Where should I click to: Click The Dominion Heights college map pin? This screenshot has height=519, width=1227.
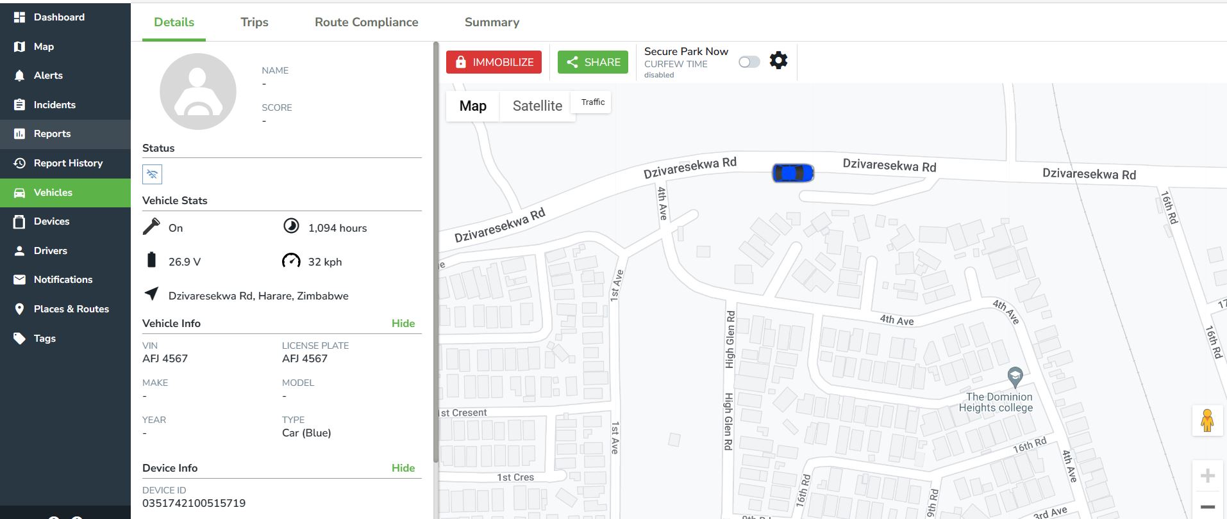pos(1014,376)
